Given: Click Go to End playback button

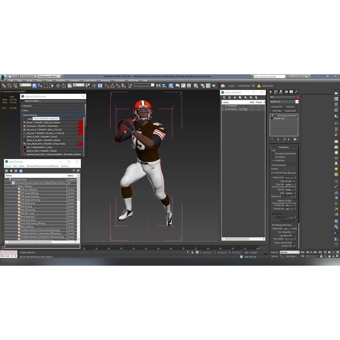Looking at the screenshot, I should click(x=320, y=252).
